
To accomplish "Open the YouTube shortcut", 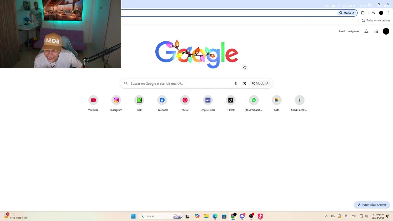I will [93, 103].
